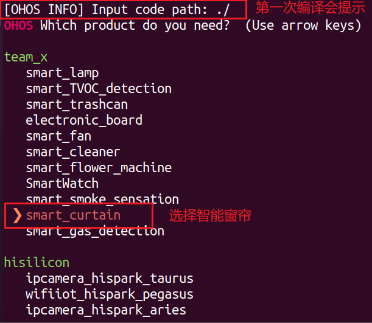Choose ipcamera_hispark_taurus product

click(x=110, y=279)
